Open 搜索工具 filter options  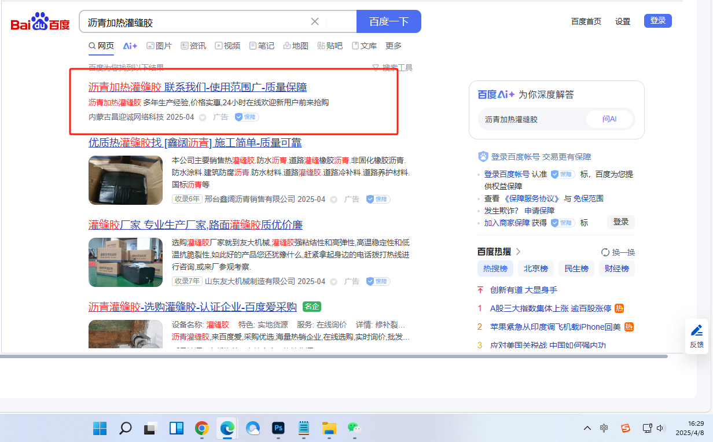tap(392, 68)
